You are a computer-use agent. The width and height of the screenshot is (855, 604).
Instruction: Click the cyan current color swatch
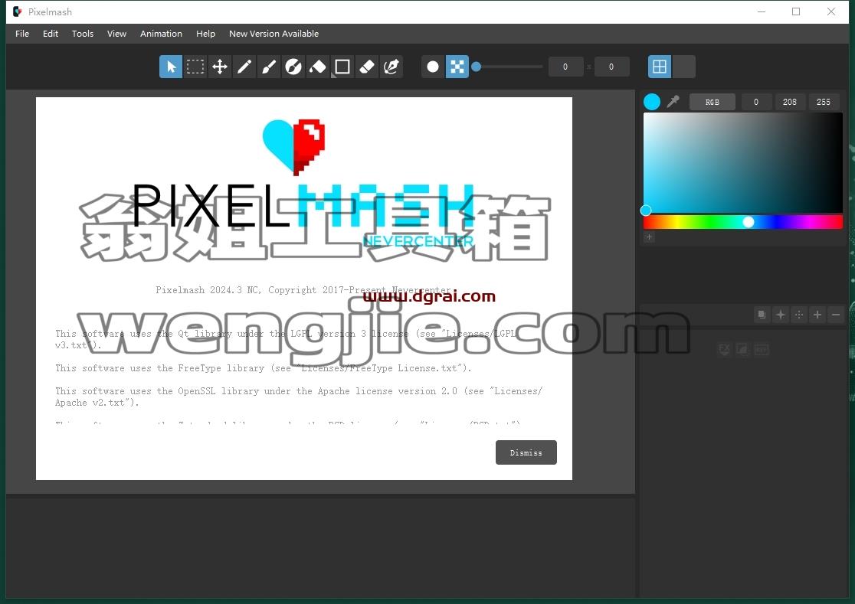point(652,102)
